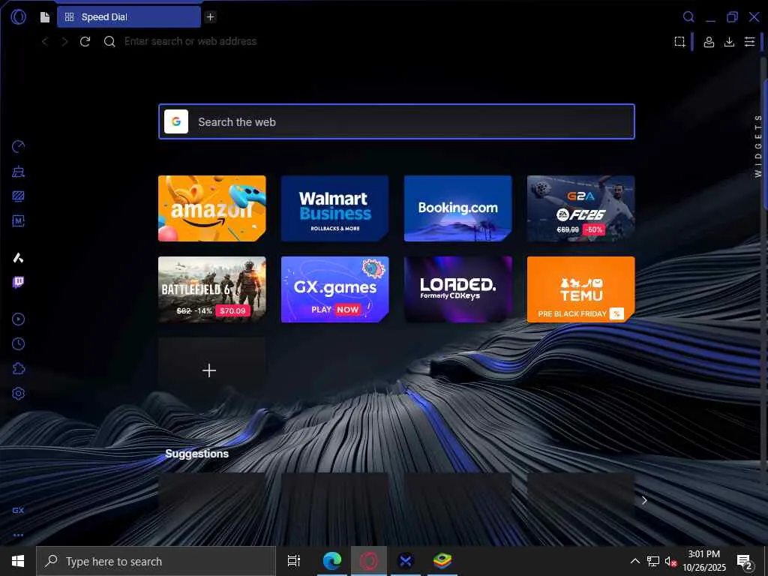This screenshot has height=576, width=768.
Task: Open the Booking.com tile
Action: tap(458, 208)
